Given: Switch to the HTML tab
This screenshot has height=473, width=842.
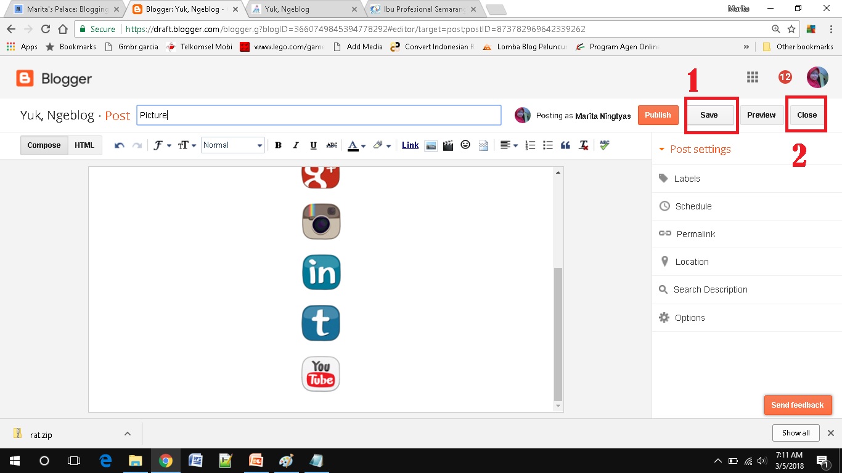Looking at the screenshot, I should (84, 145).
